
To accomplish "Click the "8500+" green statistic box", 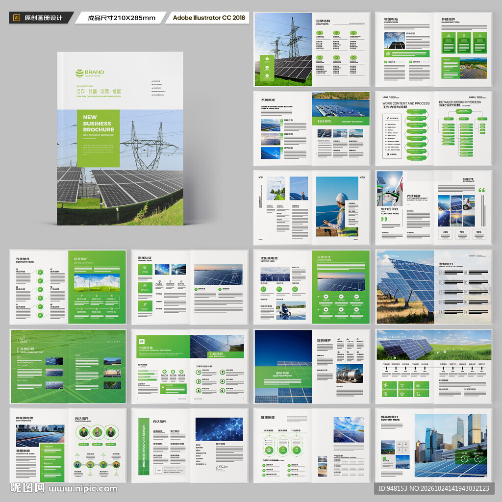I will [145, 287].
